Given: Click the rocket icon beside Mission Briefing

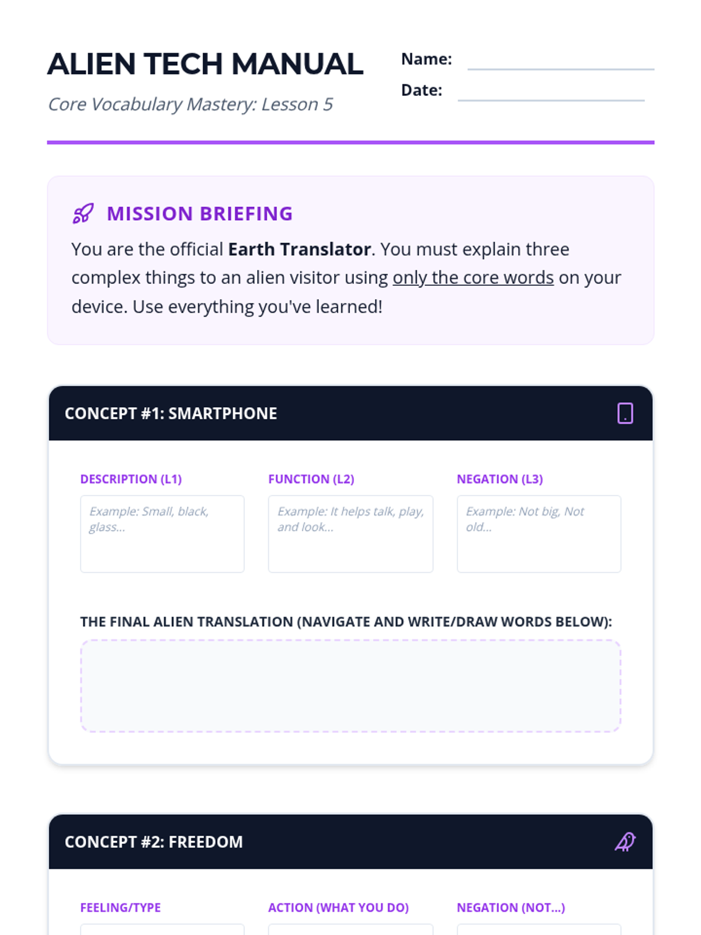Looking at the screenshot, I should pos(83,214).
